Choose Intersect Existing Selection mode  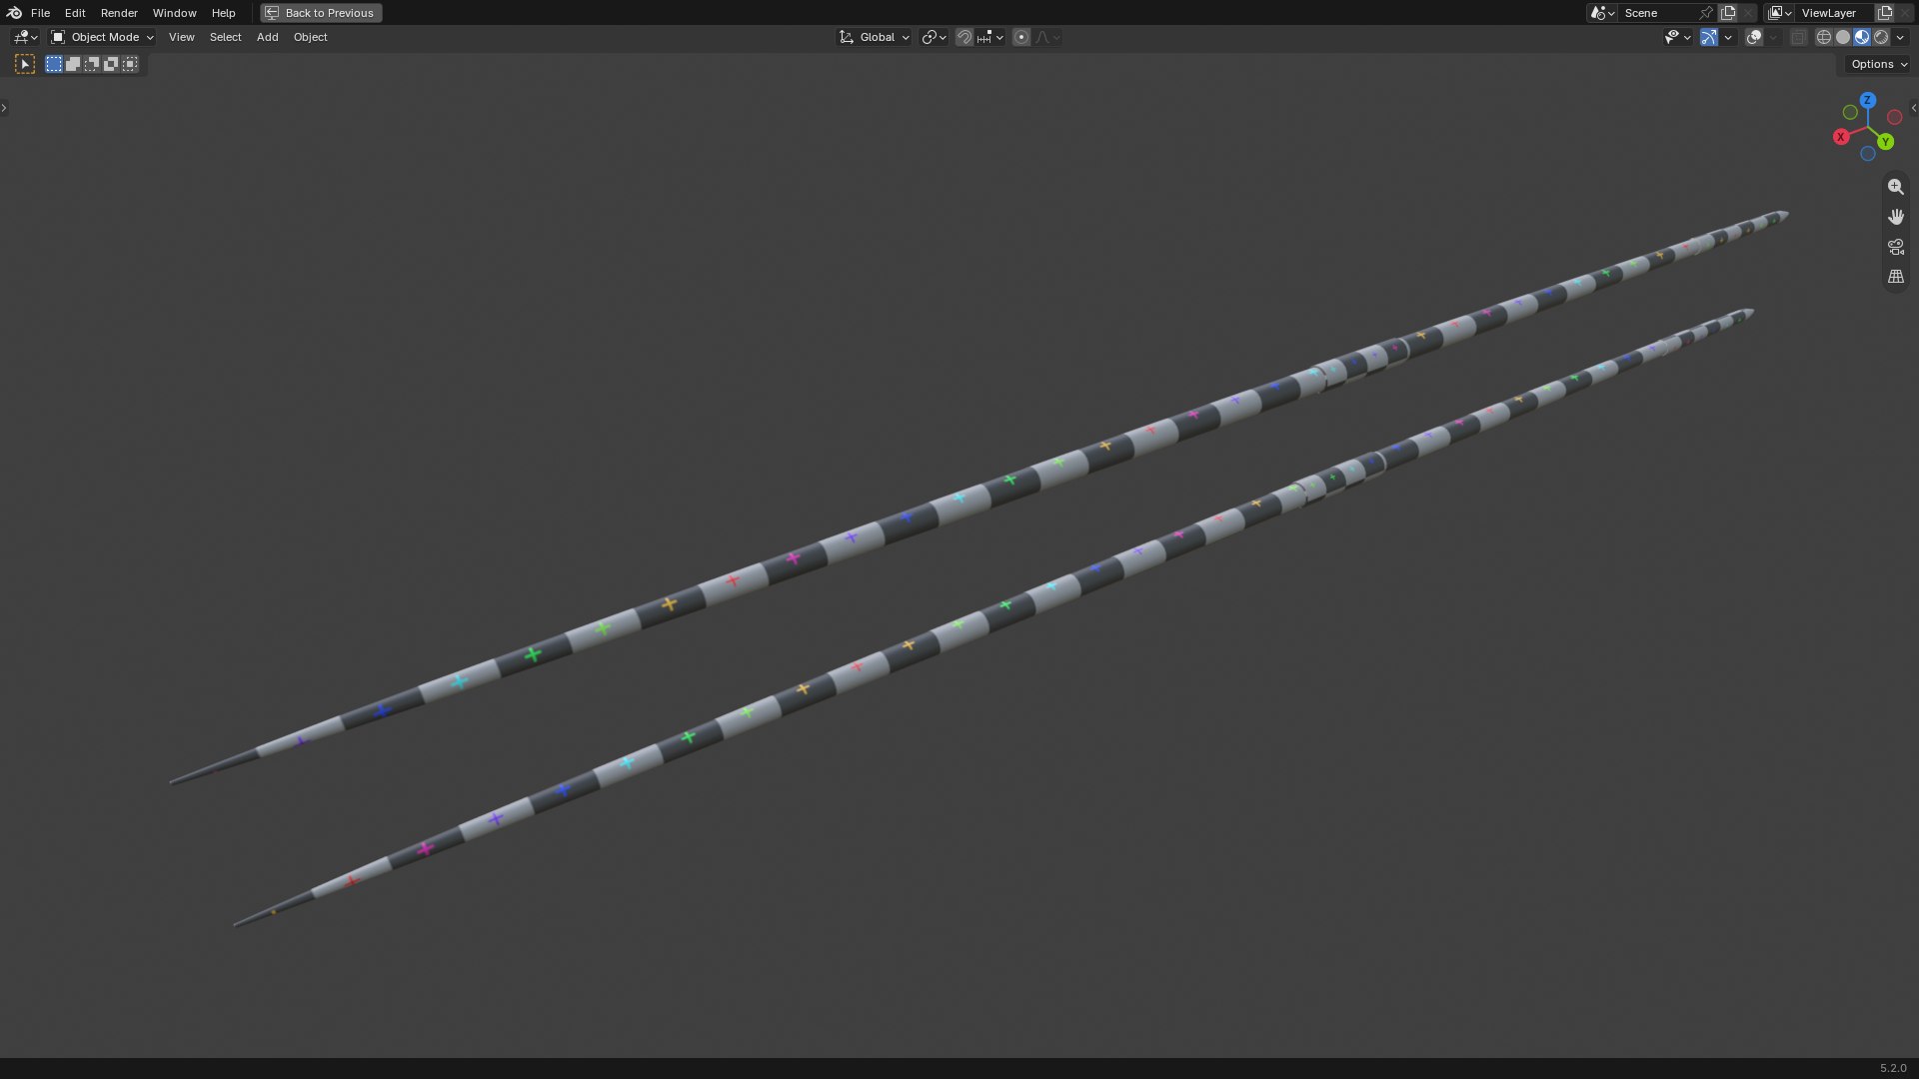tap(130, 64)
